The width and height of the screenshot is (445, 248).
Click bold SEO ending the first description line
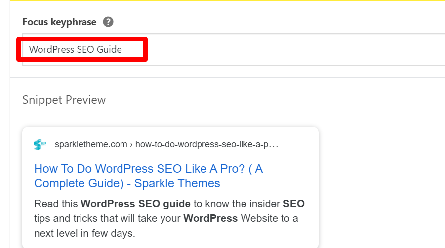click(x=294, y=204)
